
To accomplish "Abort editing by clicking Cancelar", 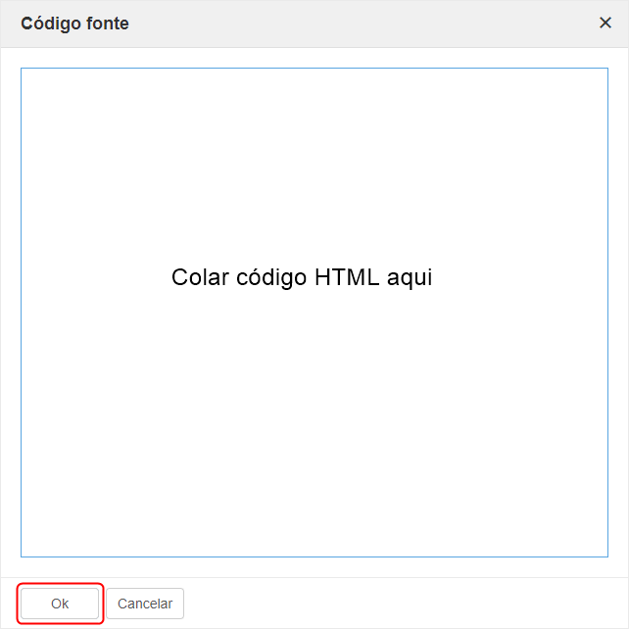I will coord(145,604).
